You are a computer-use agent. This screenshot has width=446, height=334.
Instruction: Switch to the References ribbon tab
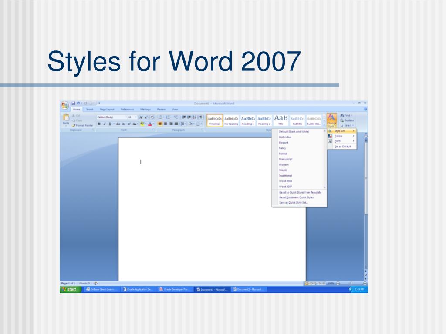pos(127,109)
